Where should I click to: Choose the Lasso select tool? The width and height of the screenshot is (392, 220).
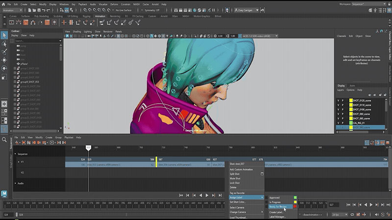4,44
